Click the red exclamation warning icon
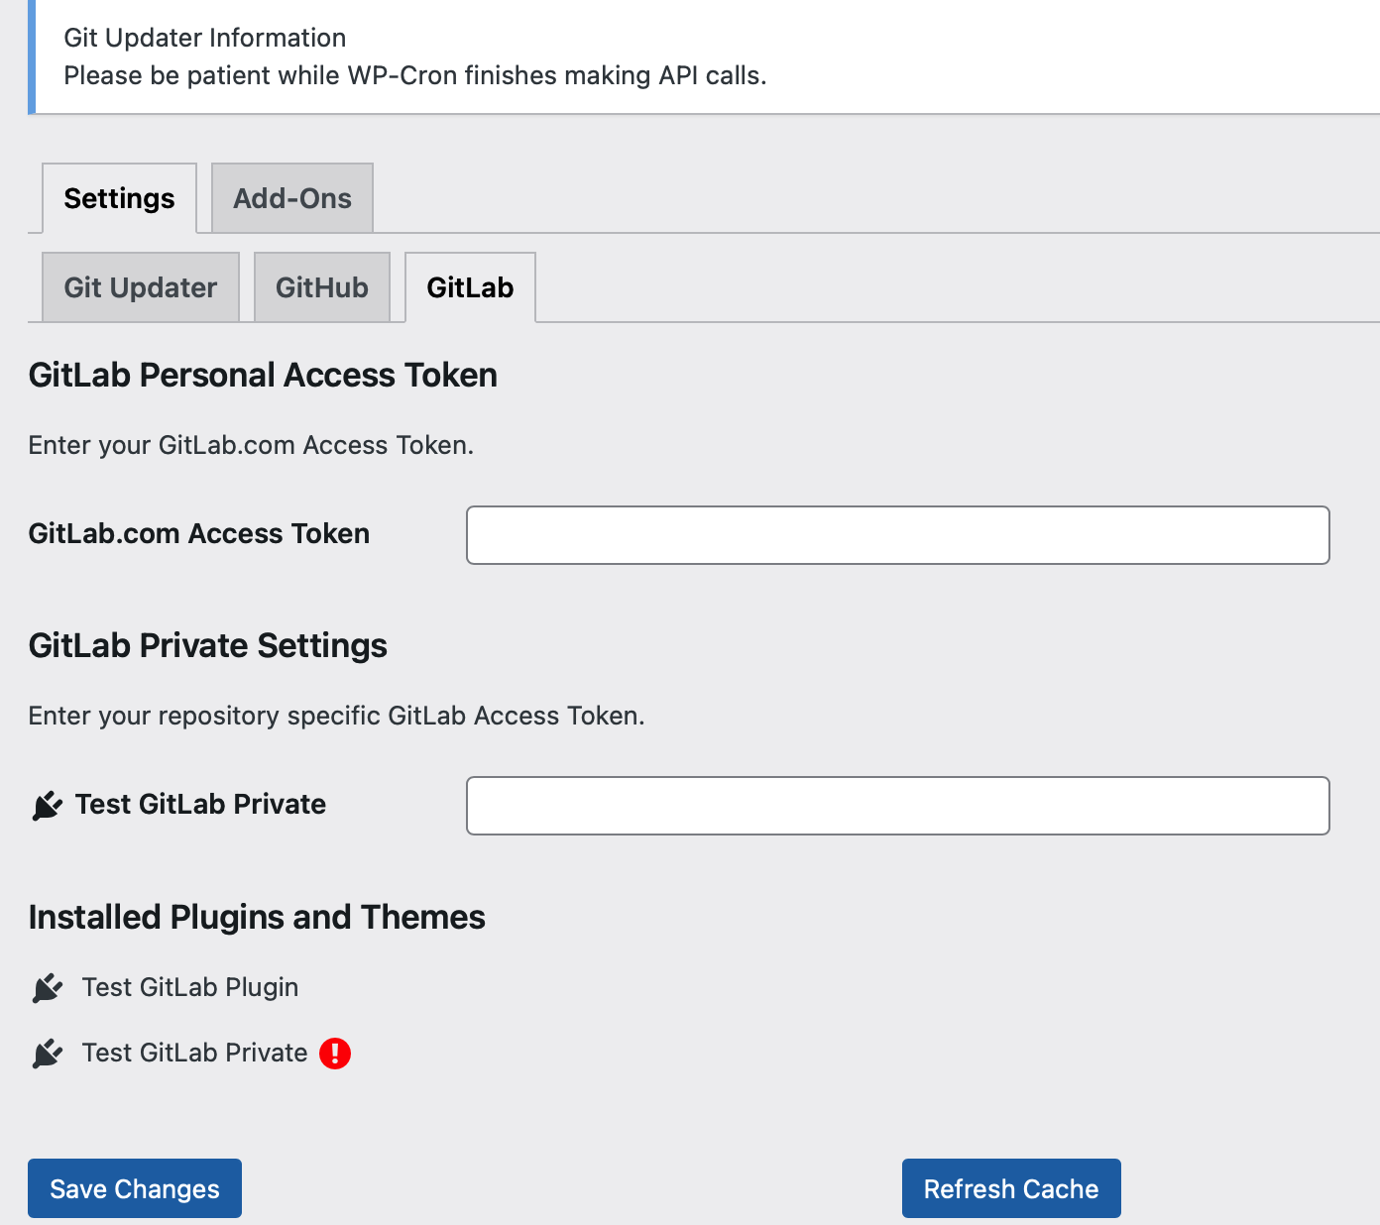This screenshot has height=1225, width=1380. 335,1053
